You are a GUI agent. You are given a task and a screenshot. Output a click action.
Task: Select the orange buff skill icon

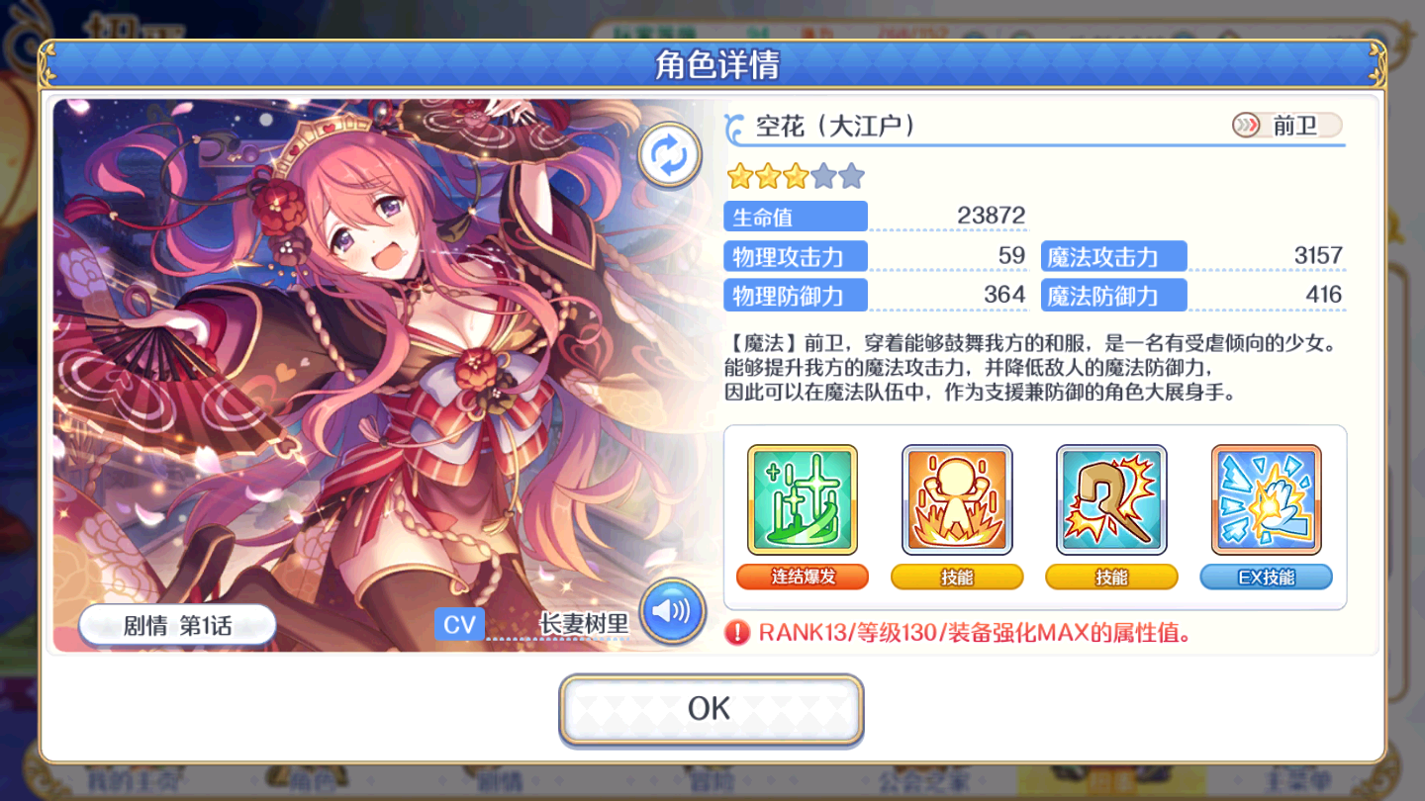pyautogui.click(x=957, y=499)
